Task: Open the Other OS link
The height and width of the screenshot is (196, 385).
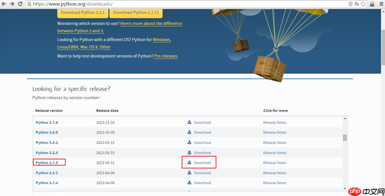Action: point(105,47)
